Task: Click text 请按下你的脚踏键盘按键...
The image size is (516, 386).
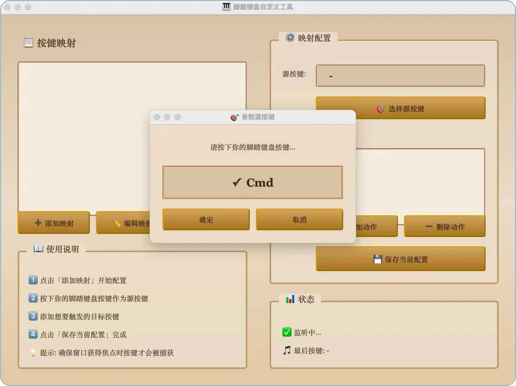Action: coord(253,147)
